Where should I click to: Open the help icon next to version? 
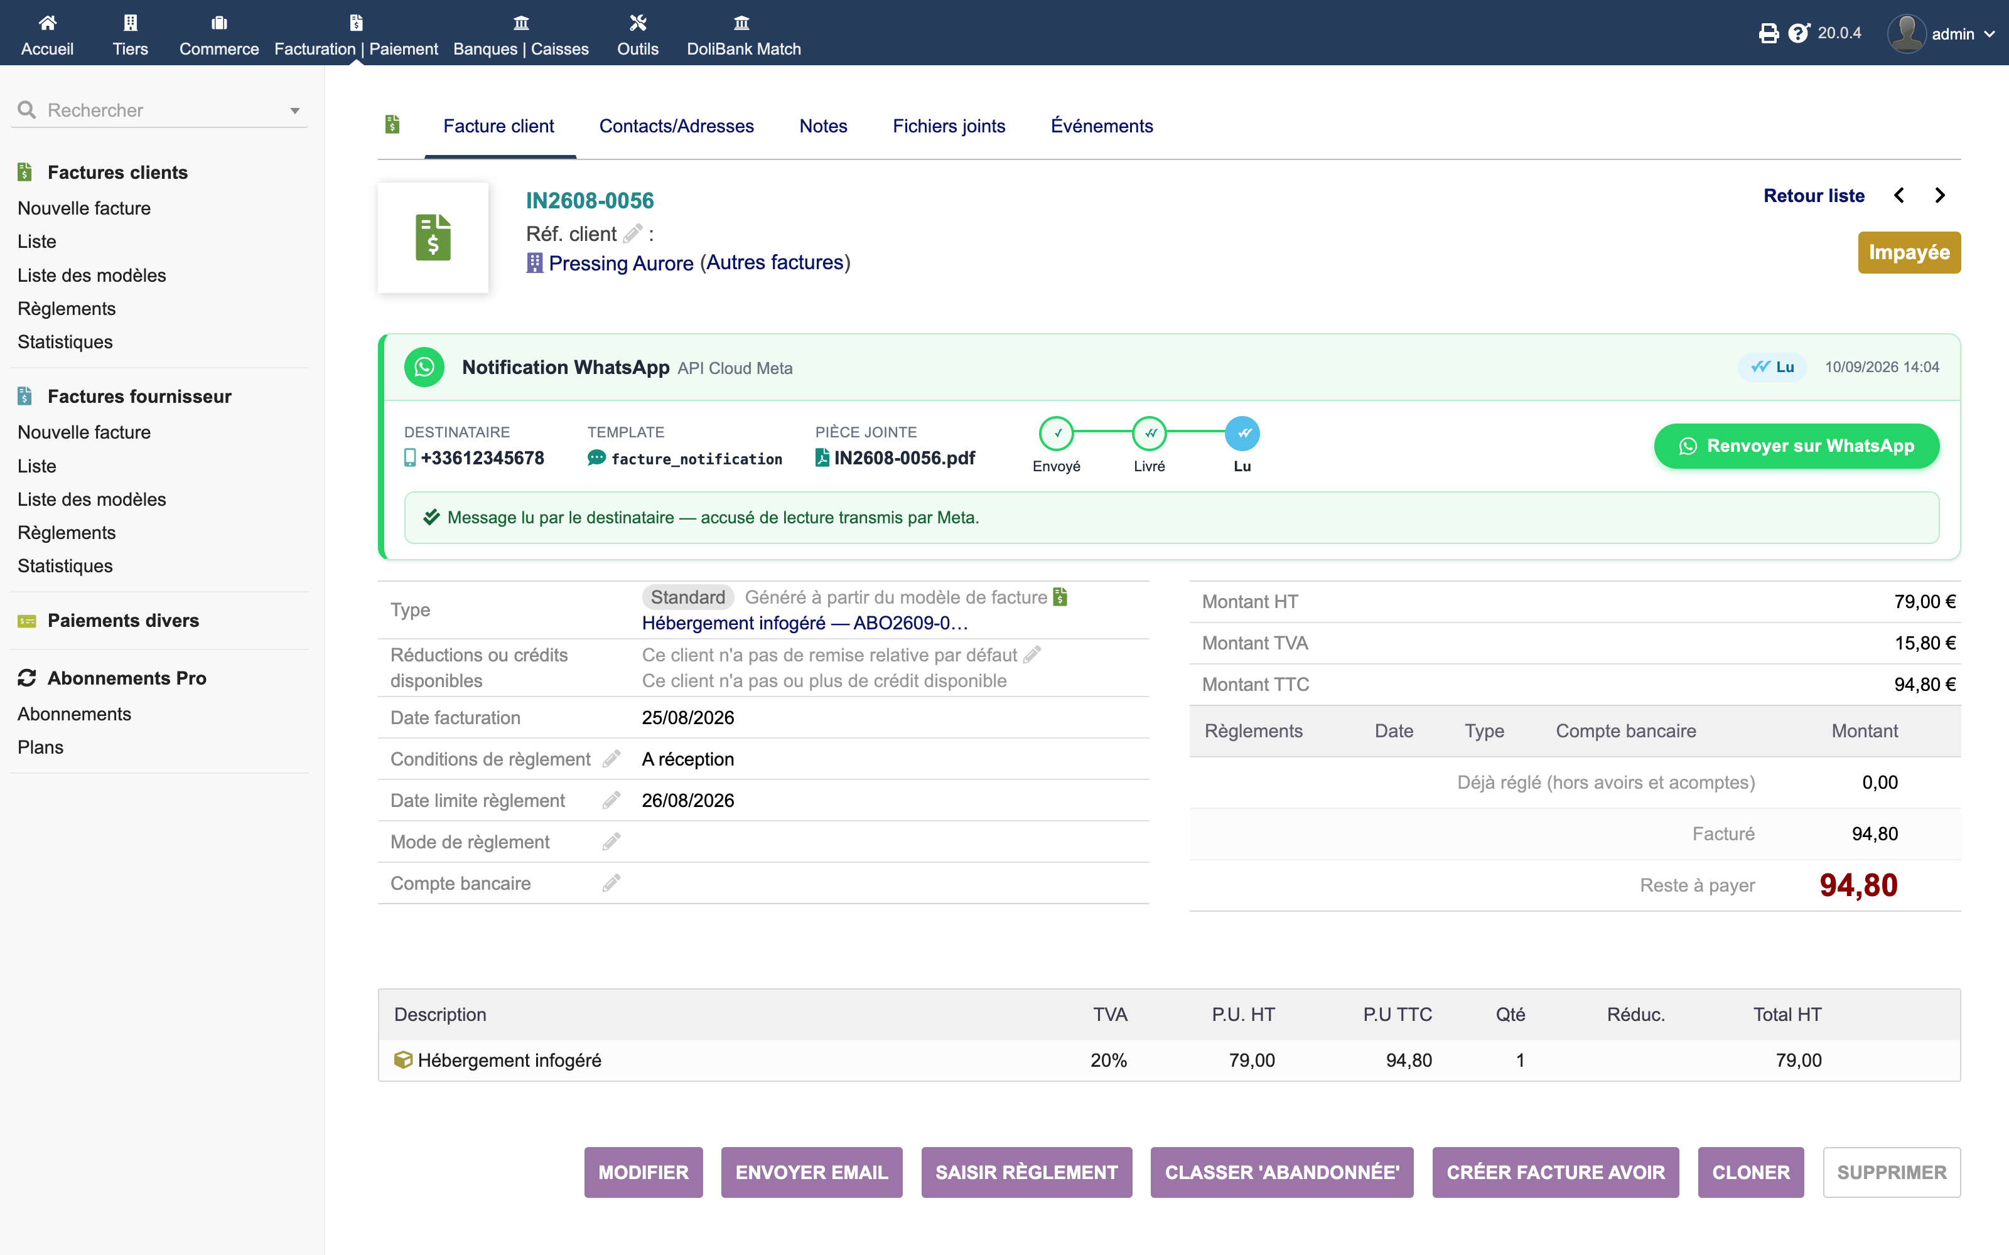(x=1798, y=33)
